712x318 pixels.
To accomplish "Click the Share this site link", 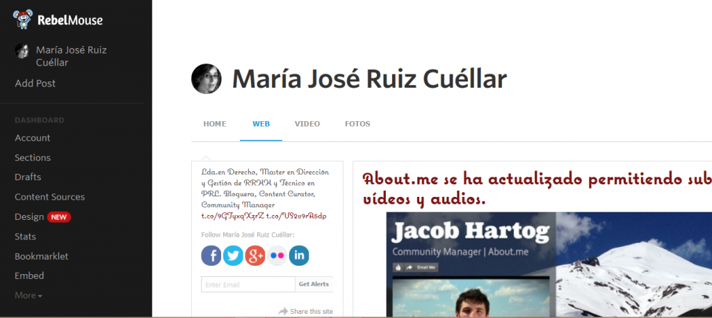I will [311, 311].
